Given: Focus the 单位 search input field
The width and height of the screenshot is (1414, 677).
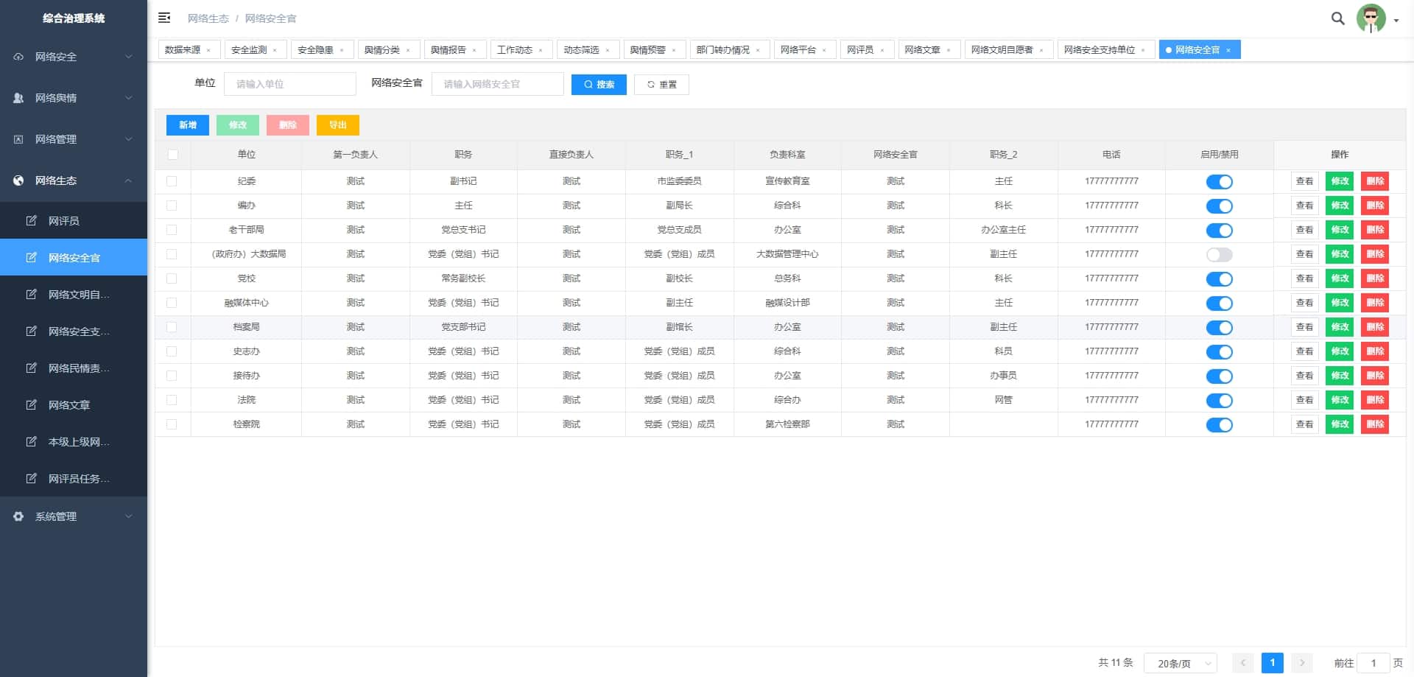Looking at the screenshot, I should [x=290, y=84].
